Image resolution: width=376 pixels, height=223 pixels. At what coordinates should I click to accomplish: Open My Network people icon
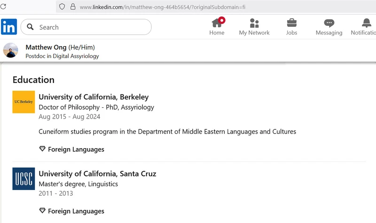coord(254,23)
